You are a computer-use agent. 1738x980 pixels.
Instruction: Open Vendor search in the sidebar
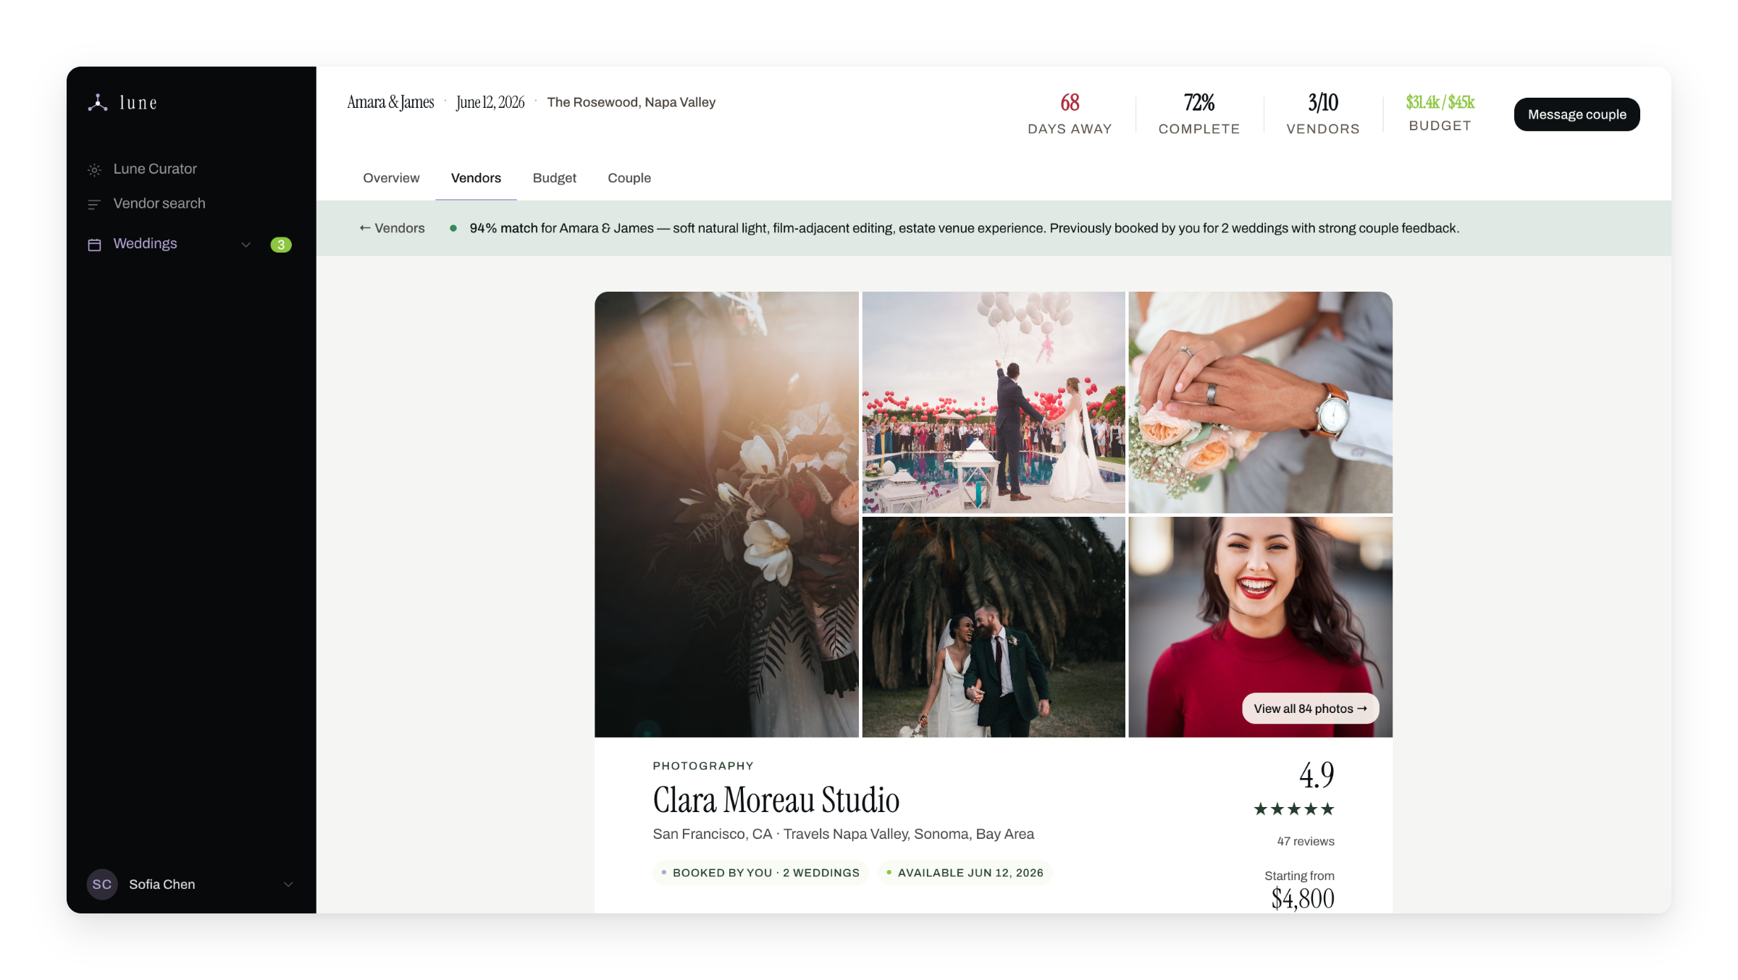tap(159, 204)
